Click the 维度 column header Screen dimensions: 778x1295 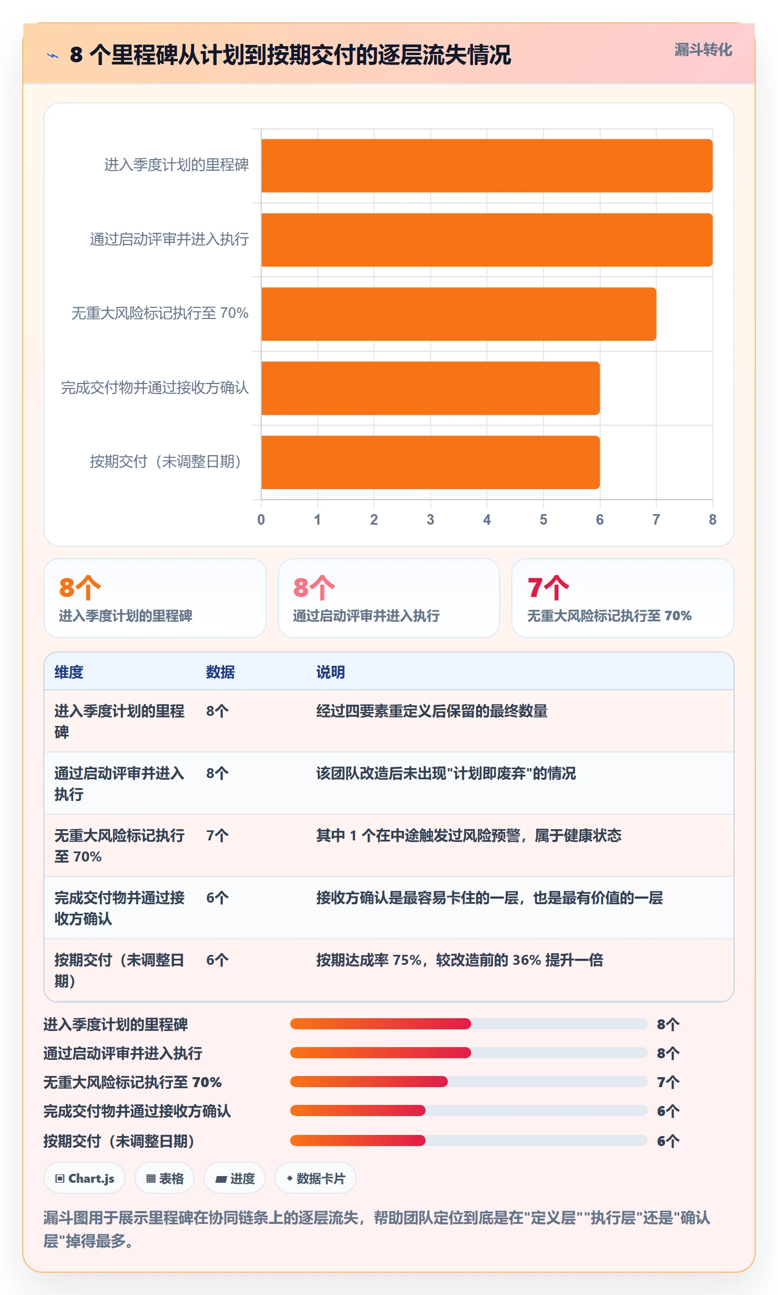tap(69, 672)
